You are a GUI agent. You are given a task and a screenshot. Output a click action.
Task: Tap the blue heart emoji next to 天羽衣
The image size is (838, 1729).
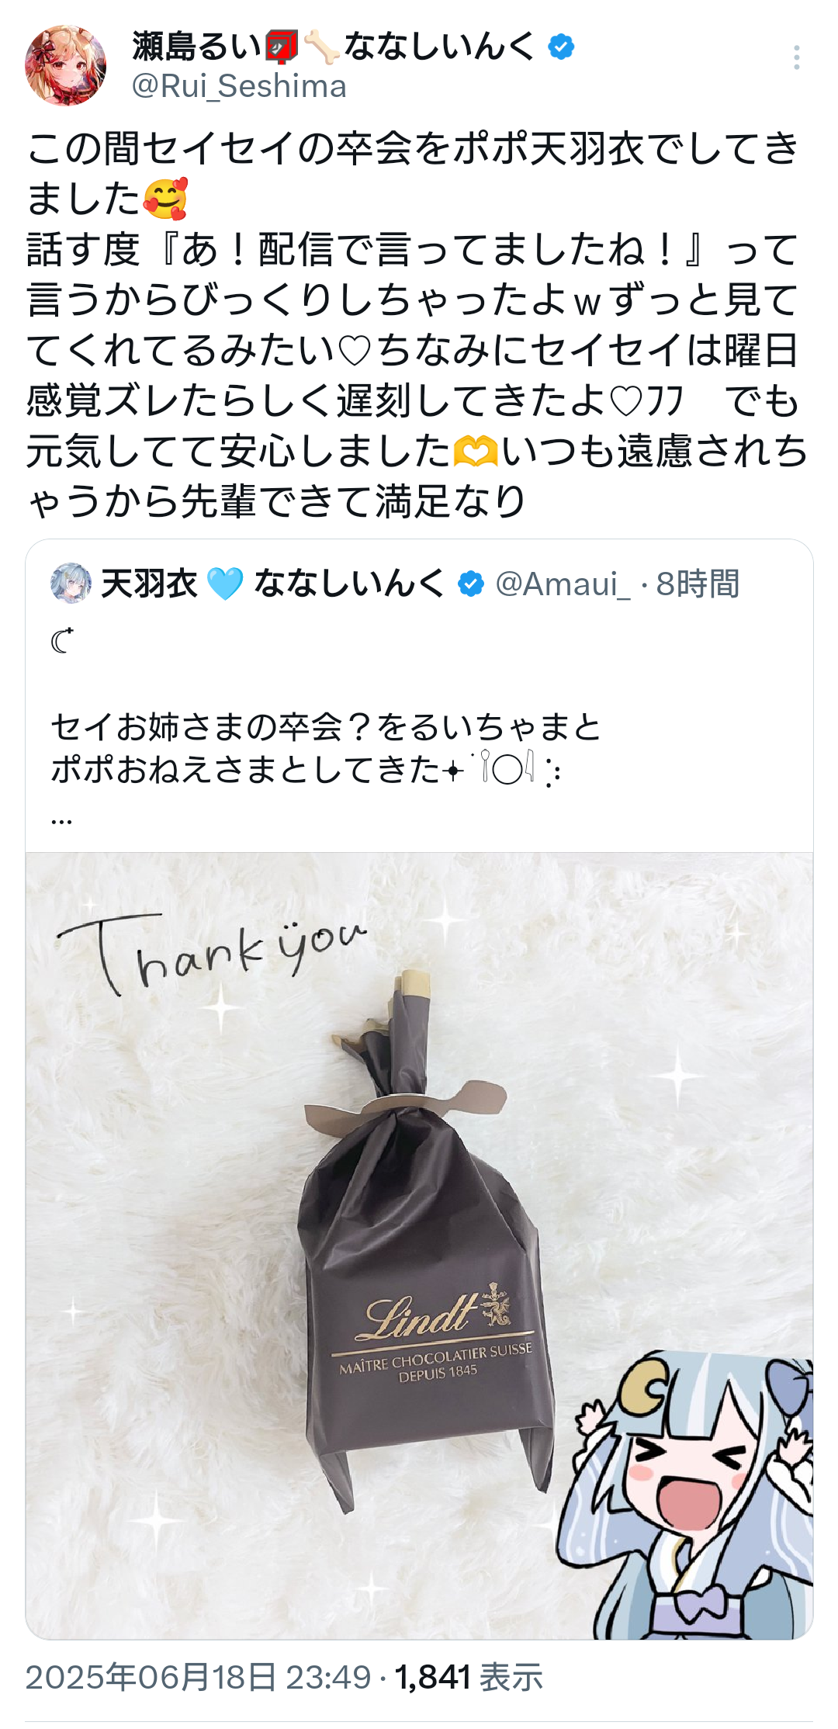[225, 584]
